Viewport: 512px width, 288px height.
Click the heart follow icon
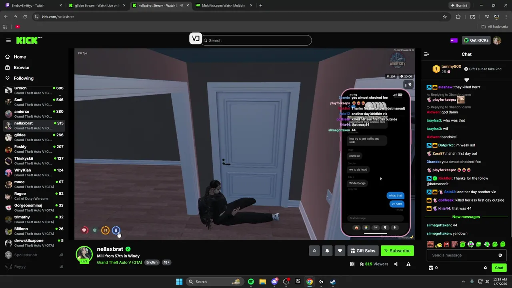pos(340,251)
